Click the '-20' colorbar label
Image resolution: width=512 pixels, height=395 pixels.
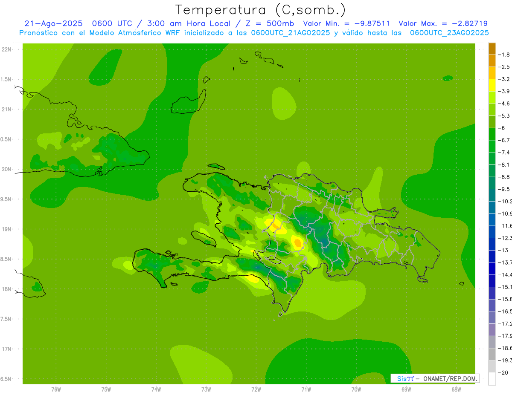coord(504,372)
